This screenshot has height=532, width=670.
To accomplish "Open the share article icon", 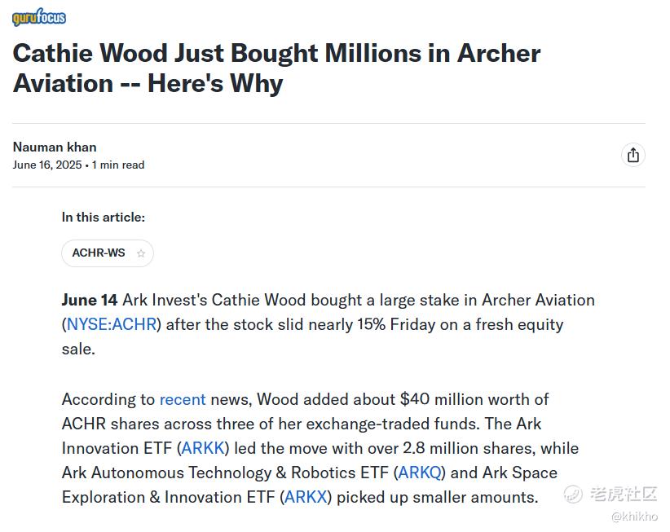I will click(x=633, y=155).
